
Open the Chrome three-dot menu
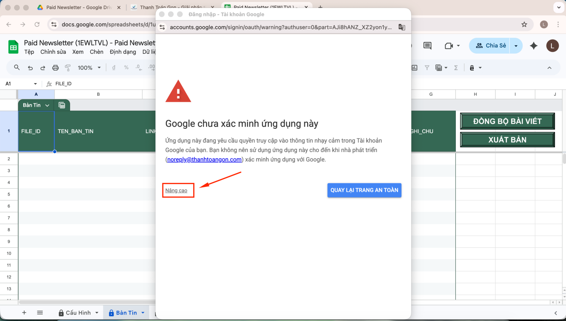(558, 24)
